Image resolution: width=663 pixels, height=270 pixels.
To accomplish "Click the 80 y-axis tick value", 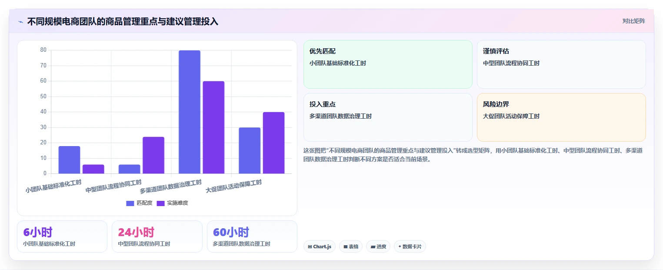I will coord(43,50).
